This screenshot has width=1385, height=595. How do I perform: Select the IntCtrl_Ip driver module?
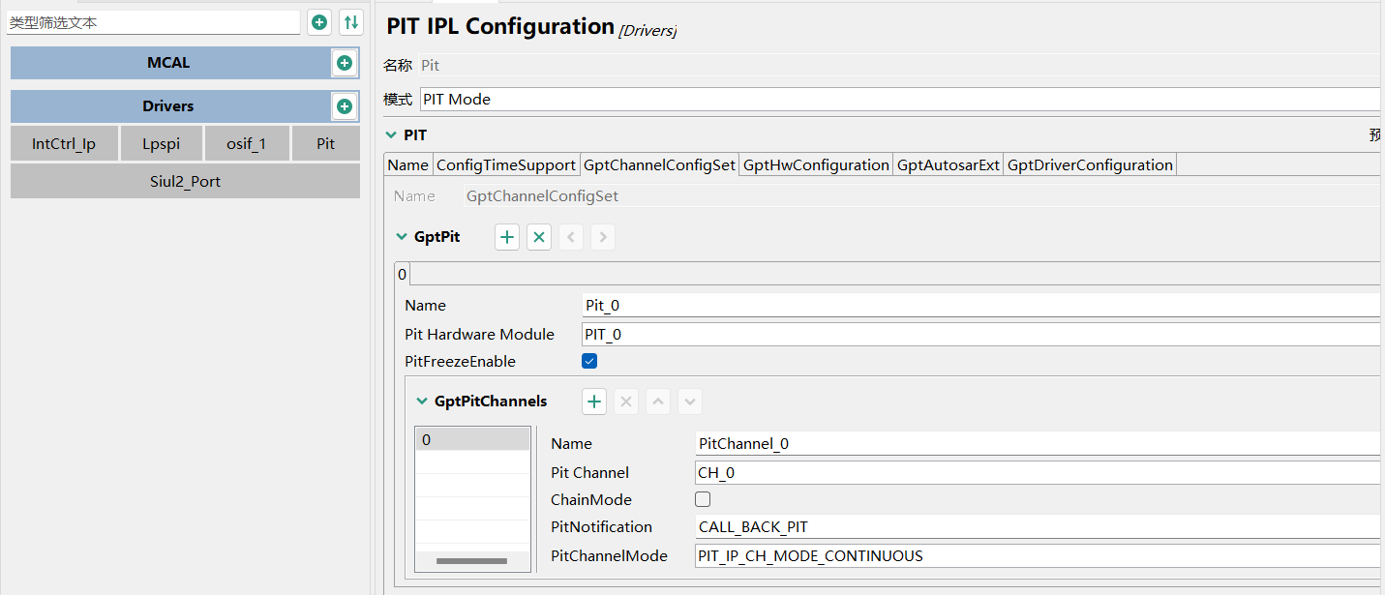[x=64, y=142]
